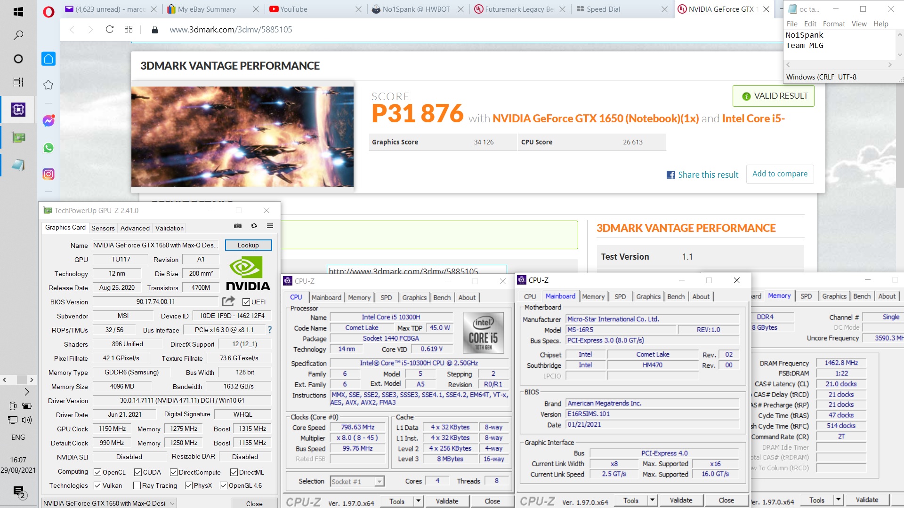Open Notepad Format menu
The height and width of the screenshot is (508, 904).
(834, 24)
